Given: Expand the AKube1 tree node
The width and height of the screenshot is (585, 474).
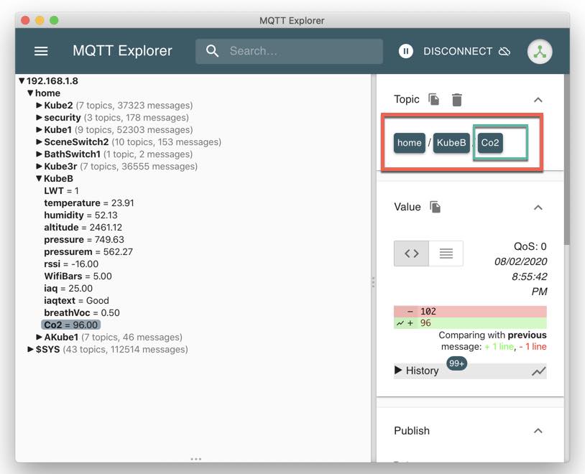Looking at the screenshot, I should tap(40, 337).
